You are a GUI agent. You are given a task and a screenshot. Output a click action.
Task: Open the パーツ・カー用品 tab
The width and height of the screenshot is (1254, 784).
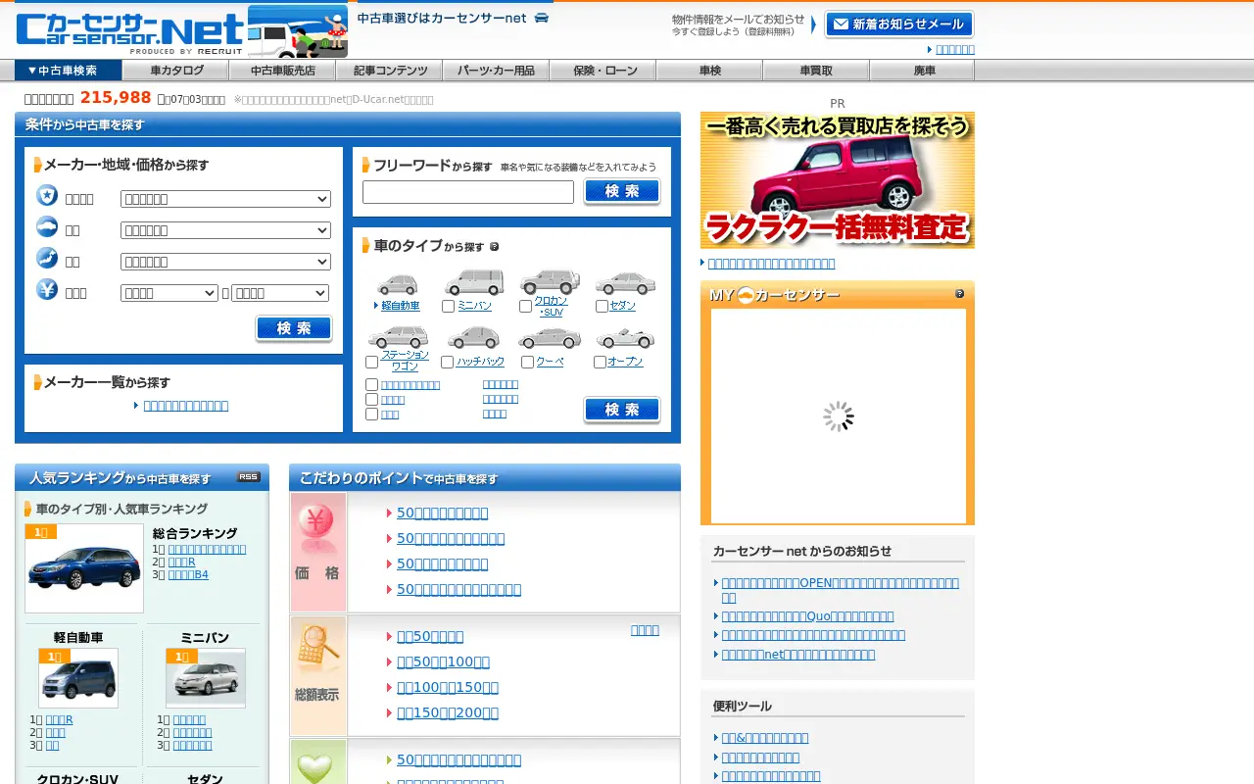[497, 71]
